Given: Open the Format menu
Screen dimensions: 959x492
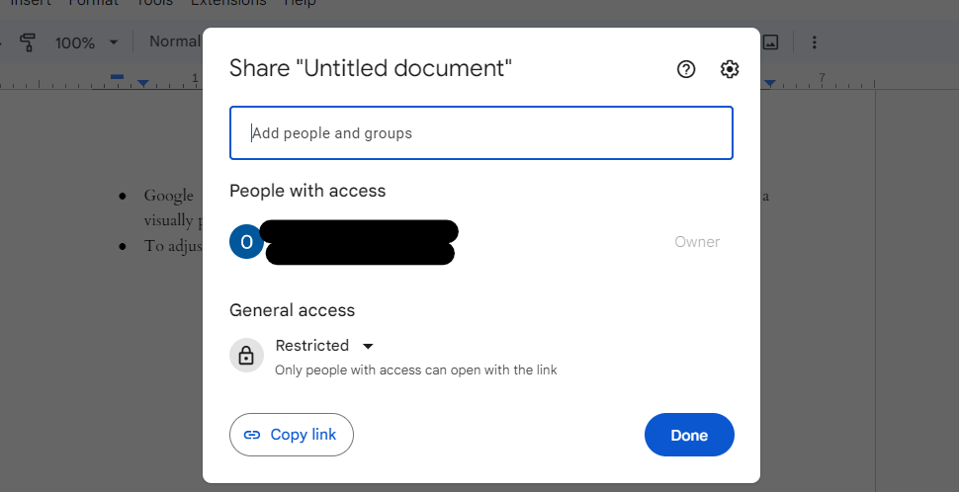Looking at the screenshot, I should click(93, 3).
